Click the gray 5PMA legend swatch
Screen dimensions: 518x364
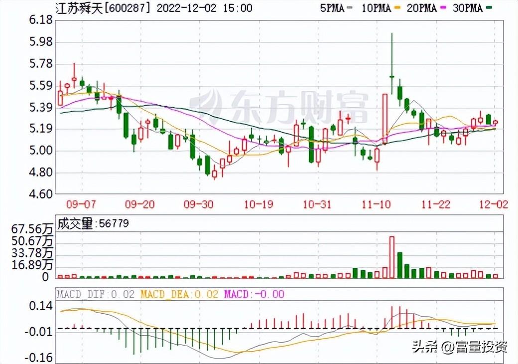(x=350, y=7)
